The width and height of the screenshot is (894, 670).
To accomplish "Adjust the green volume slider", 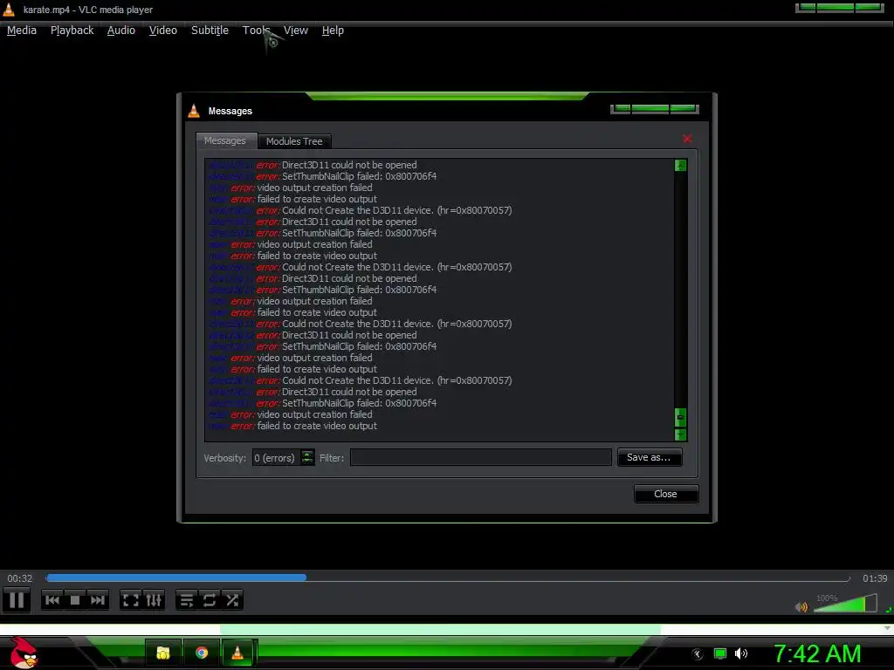I will (845, 604).
